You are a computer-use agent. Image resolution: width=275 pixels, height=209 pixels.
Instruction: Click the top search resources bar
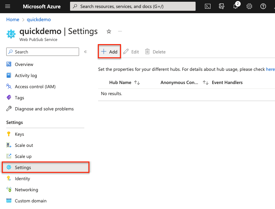click(133, 6)
